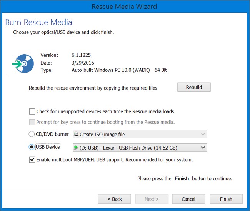Select the USB Device radio button

pos(32,147)
